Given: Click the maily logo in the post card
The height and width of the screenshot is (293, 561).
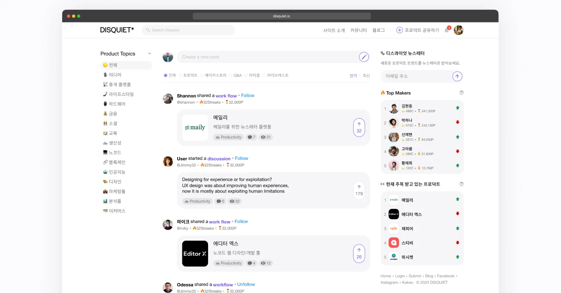Looking at the screenshot, I should click(195, 128).
